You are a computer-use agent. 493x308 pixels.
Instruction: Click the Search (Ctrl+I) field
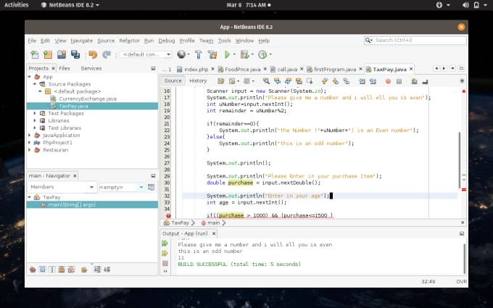(x=415, y=41)
